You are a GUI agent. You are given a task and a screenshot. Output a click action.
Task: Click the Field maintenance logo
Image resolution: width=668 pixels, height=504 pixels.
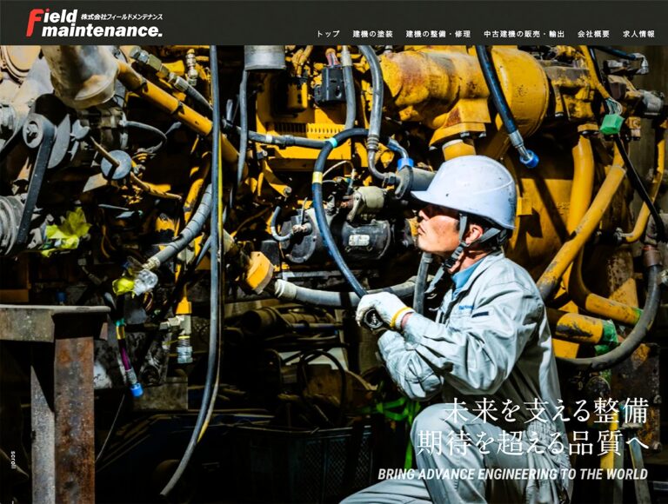coord(93,23)
